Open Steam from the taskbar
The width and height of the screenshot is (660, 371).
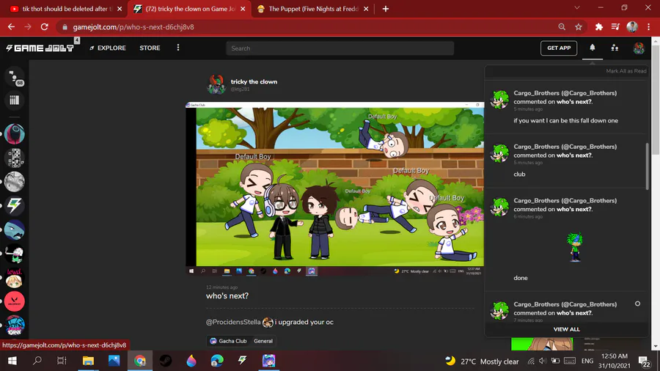[166, 361]
